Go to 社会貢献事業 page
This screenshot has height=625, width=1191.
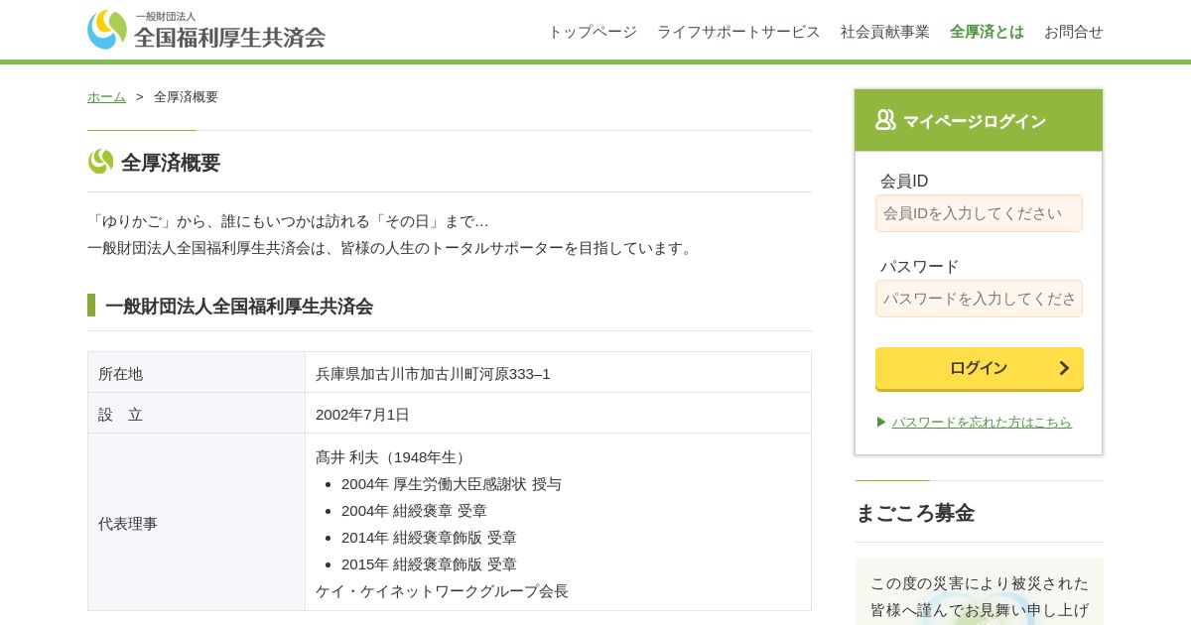(885, 32)
